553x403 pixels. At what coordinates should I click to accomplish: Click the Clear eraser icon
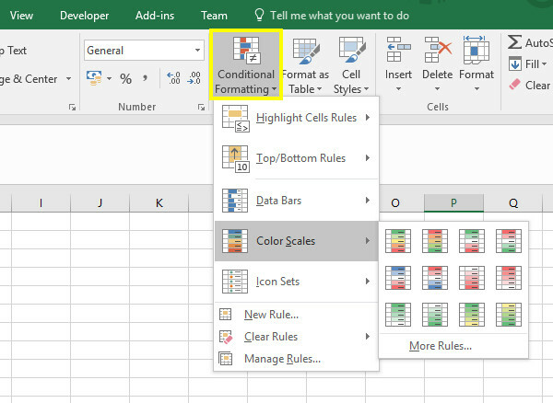click(514, 85)
